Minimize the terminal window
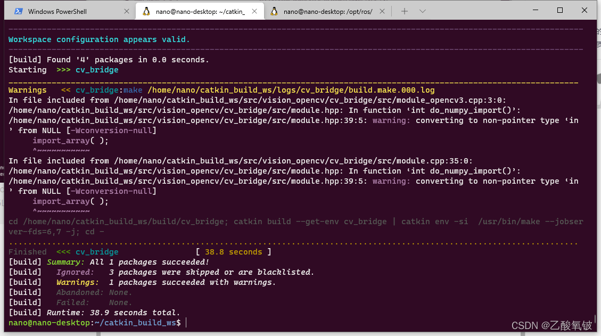The width and height of the screenshot is (601, 336). [x=536, y=10]
